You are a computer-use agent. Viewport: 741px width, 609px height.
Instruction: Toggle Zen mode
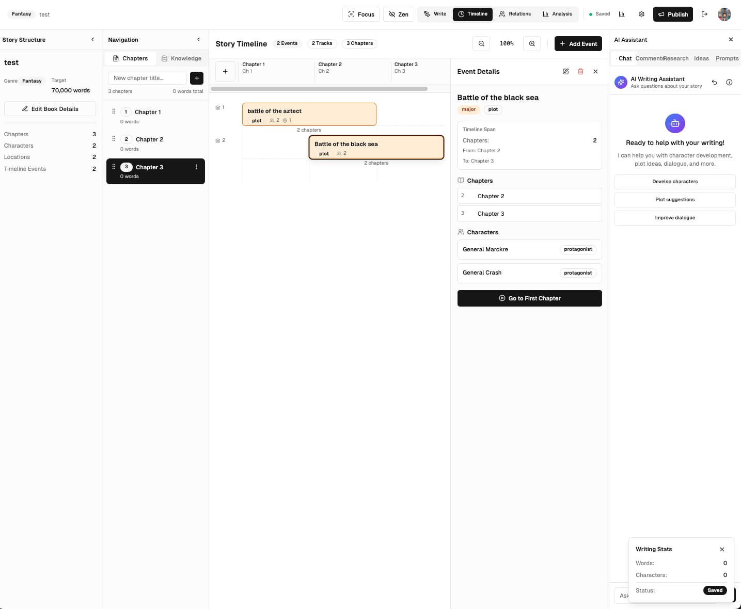coord(399,14)
